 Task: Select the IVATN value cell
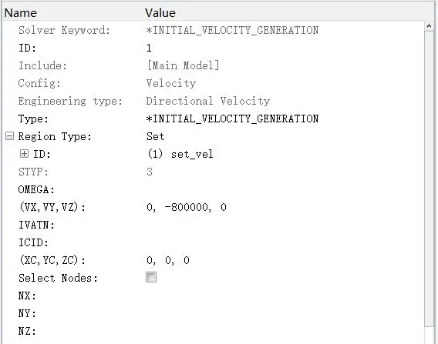coord(284,225)
